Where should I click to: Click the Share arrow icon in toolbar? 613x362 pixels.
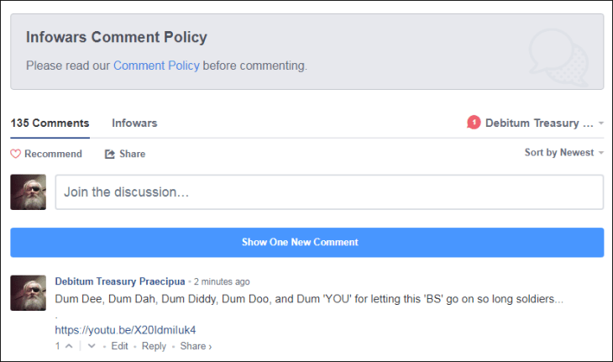(x=110, y=154)
